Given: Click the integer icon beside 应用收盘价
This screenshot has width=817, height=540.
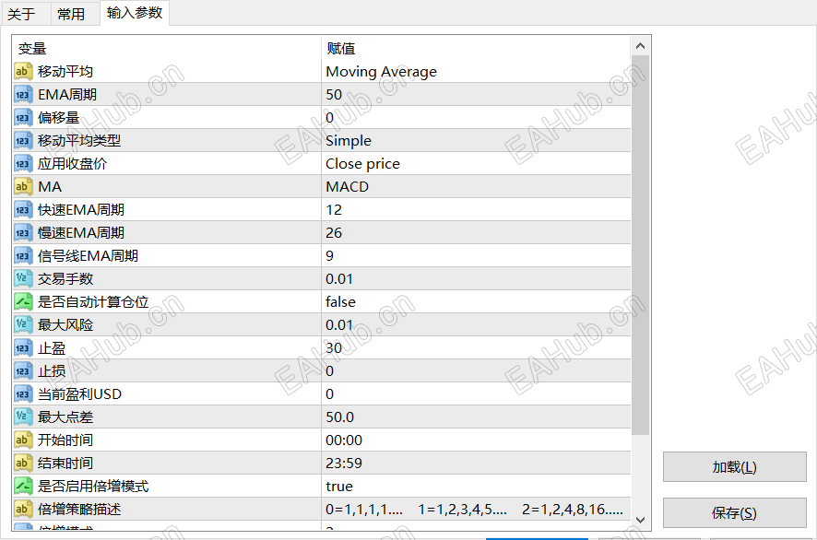Looking at the screenshot, I should [x=23, y=163].
